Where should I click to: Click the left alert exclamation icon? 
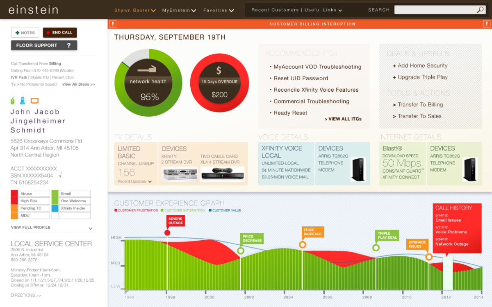tap(112, 24)
